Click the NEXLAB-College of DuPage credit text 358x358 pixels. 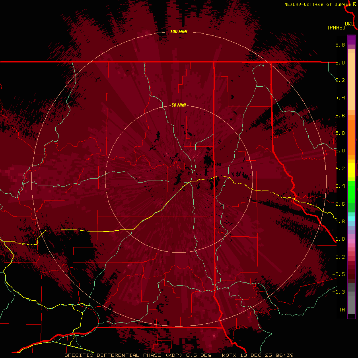(x=317, y=4)
